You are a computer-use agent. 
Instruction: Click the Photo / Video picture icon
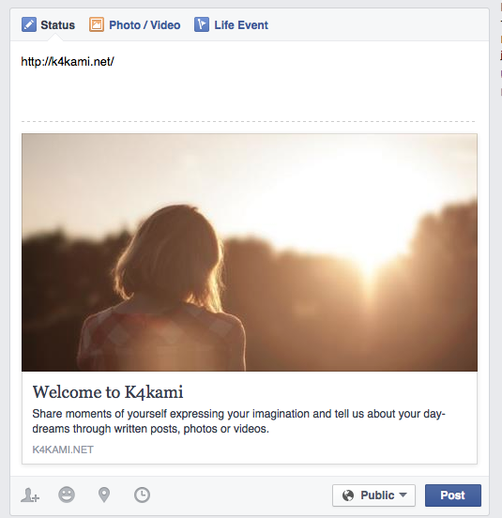(x=97, y=24)
